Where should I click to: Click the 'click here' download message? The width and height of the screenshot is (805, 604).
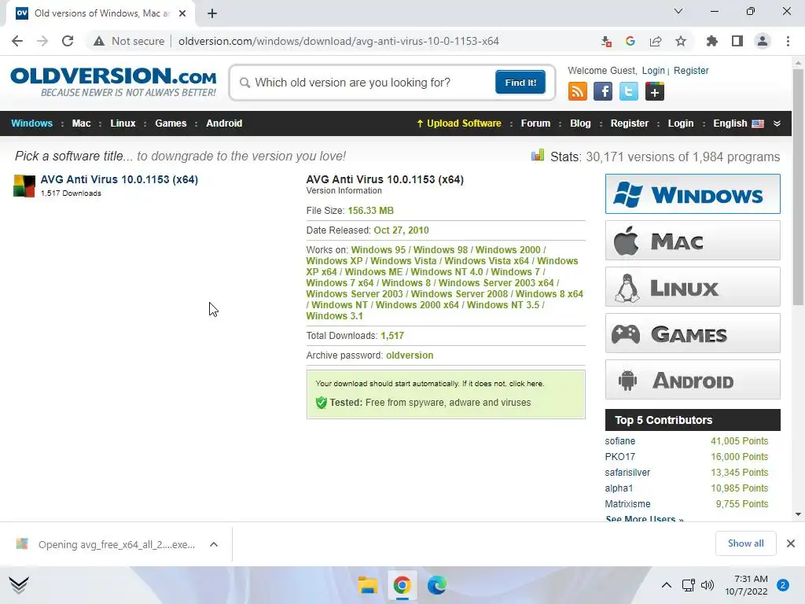[526, 384]
